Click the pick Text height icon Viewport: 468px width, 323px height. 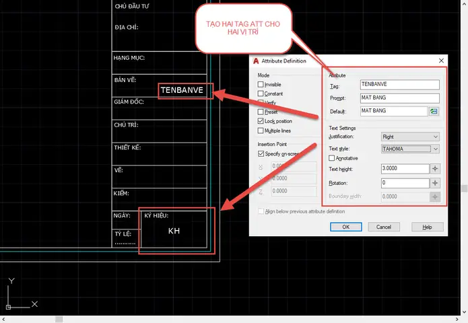(435, 169)
